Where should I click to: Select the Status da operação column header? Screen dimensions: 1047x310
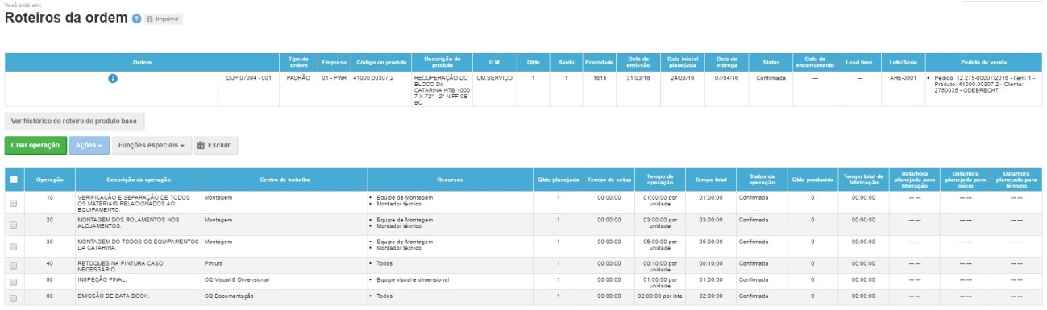pos(762,180)
